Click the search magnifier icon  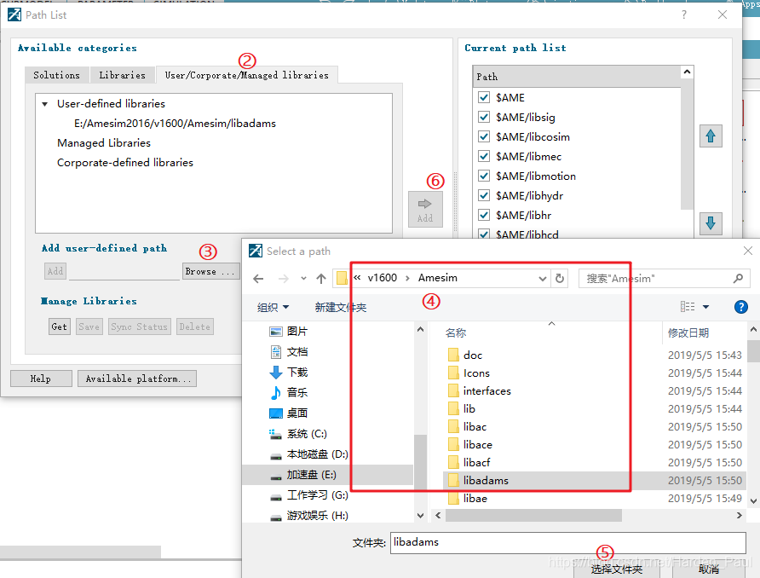click(738, 278)
